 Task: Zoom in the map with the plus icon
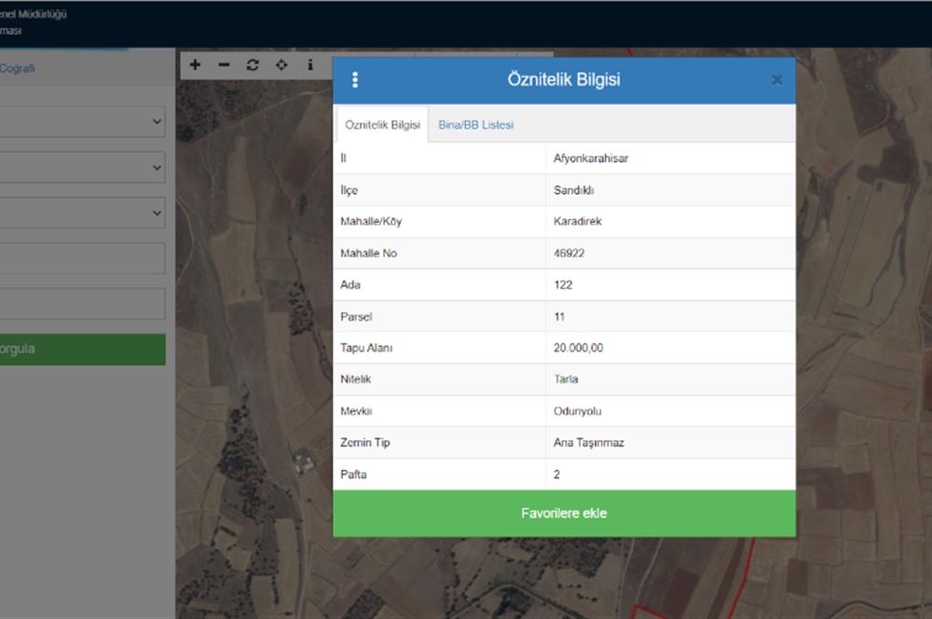pyautogui.click(x=195, y=65)
